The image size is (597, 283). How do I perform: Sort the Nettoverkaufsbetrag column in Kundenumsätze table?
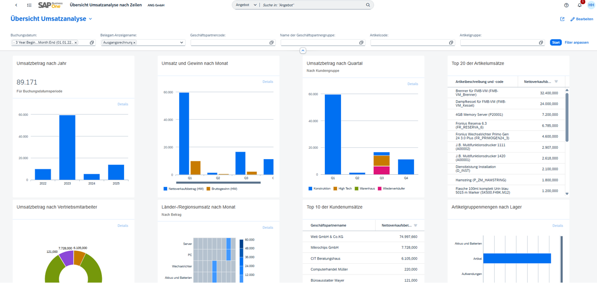point(415,226)
